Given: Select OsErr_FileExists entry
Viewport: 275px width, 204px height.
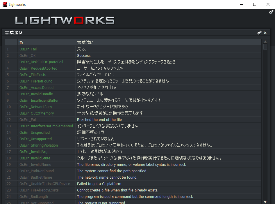Looking at the screenshot, I should click(x=46, y=75).
